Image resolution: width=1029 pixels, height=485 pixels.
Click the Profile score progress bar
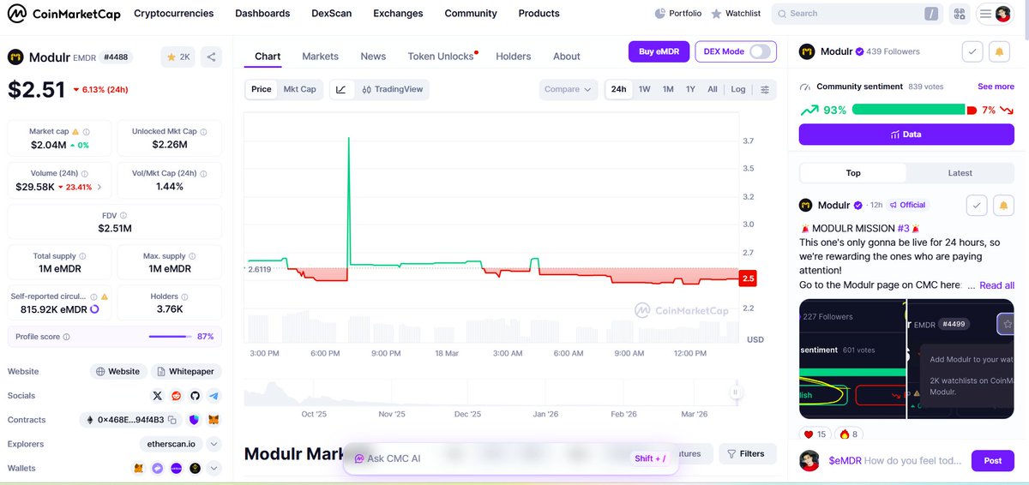click(170, 337)
